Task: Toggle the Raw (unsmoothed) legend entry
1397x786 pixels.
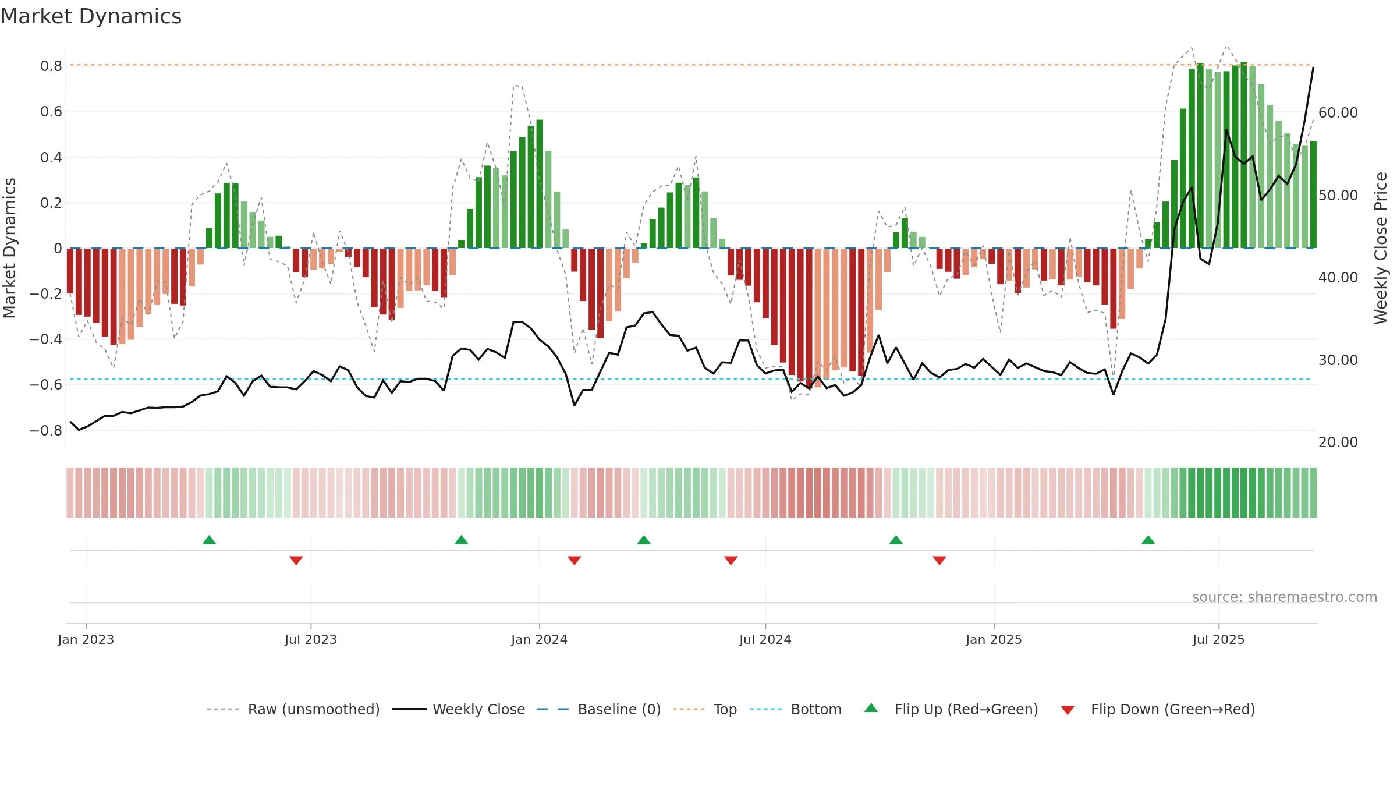Action: (293, 709)
